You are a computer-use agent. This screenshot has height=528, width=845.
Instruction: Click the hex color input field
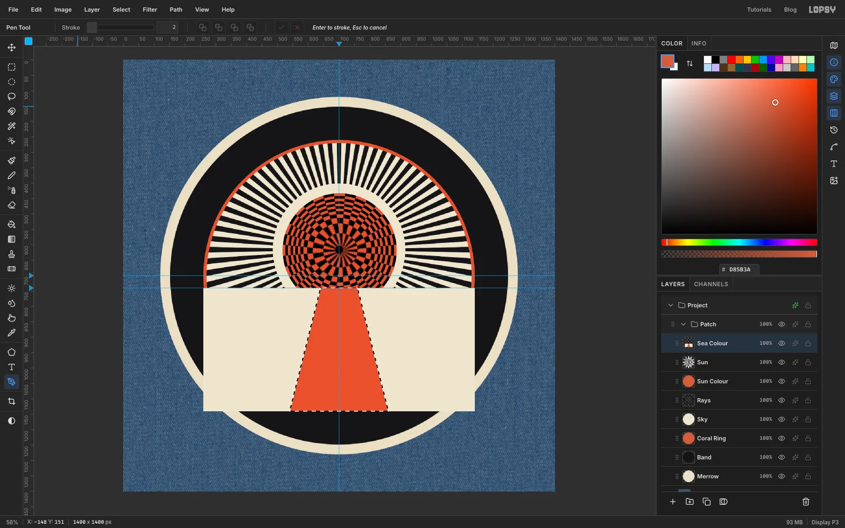[739, 269]
